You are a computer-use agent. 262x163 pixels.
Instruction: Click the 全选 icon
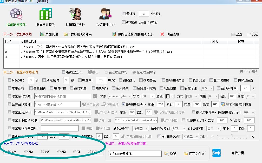point(233,34)
